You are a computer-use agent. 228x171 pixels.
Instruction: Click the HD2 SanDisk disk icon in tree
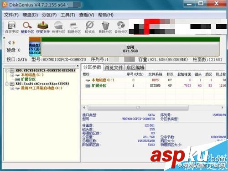[x=12, y=83]
